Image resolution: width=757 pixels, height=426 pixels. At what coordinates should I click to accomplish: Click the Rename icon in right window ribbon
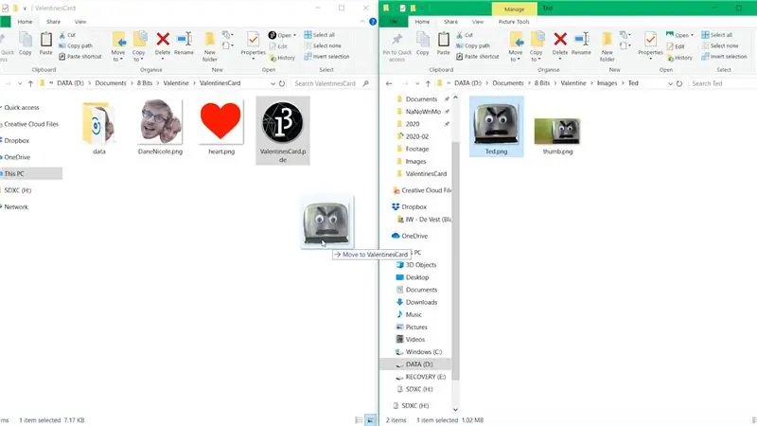coord(581,44)
